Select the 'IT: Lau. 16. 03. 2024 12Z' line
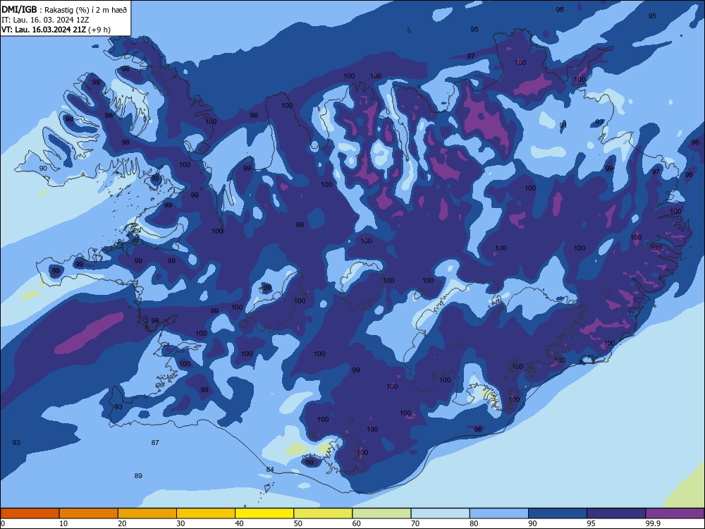 pyautogui.click(x=45, y=20)
